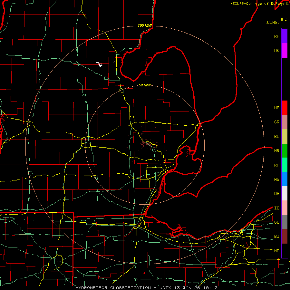Click the white dry snow echo patch
This screenshot has height=290, width=290.
point(99,64)
